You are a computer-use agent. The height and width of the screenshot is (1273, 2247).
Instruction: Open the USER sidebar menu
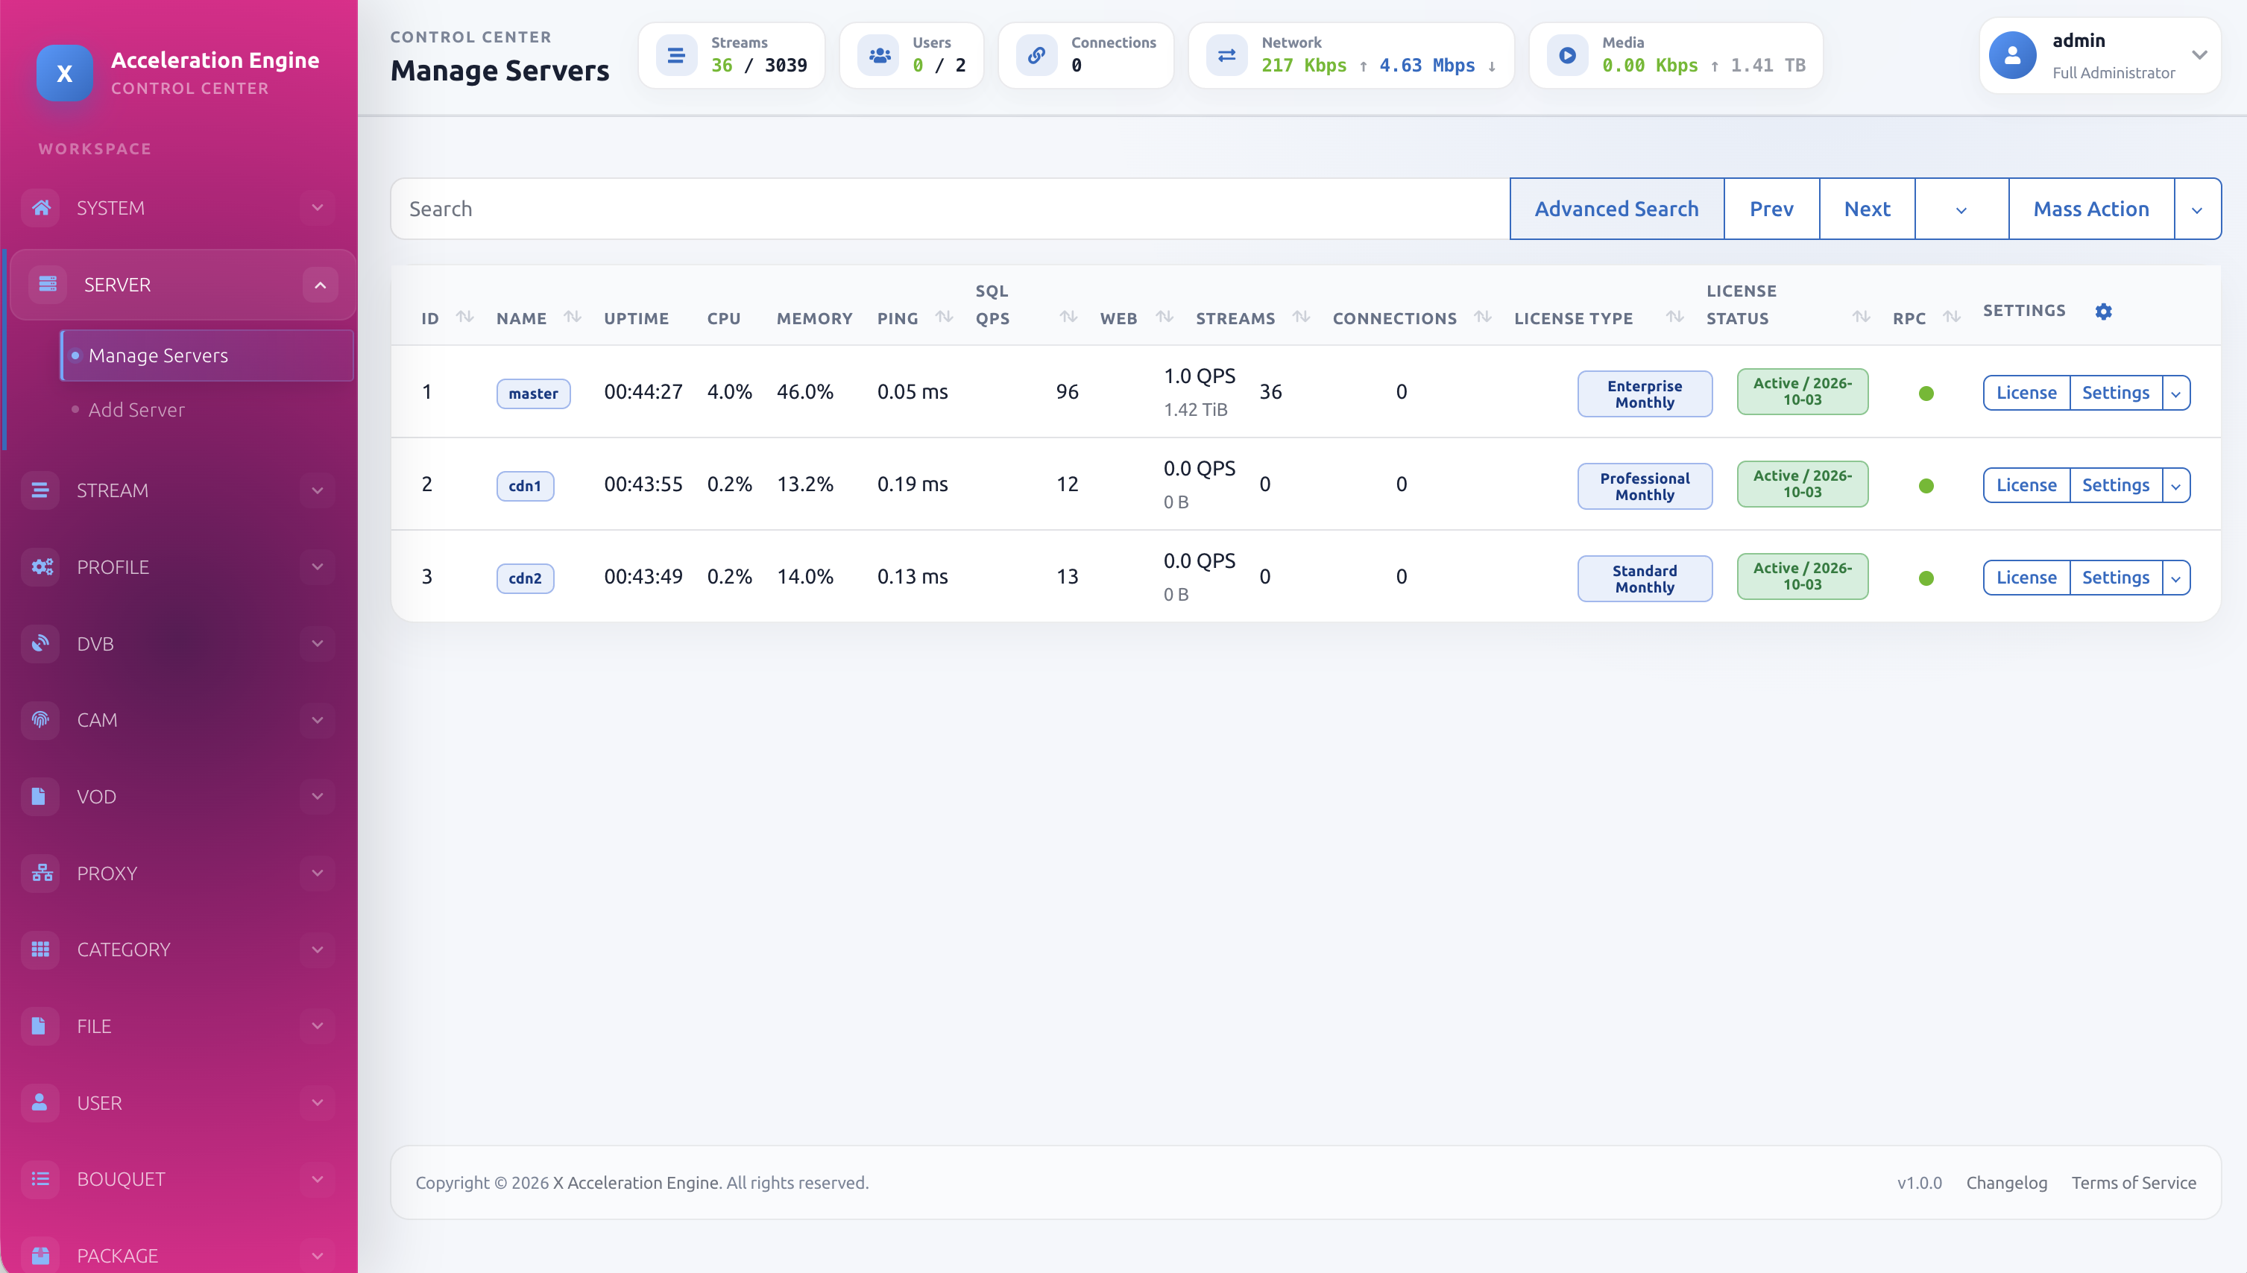pos(178,1102)
